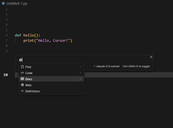The image size is (173, 128).
Task: Click the Code brackets icon
Action: coord(22,73)
